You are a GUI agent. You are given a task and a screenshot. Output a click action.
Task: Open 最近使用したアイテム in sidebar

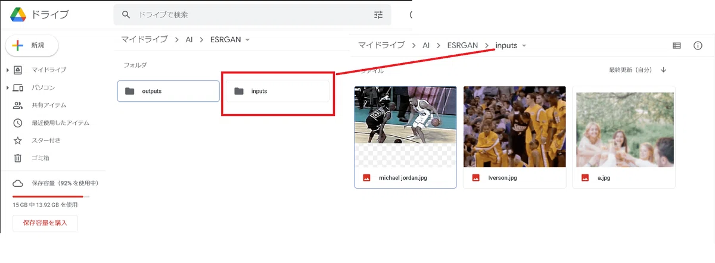60,123
